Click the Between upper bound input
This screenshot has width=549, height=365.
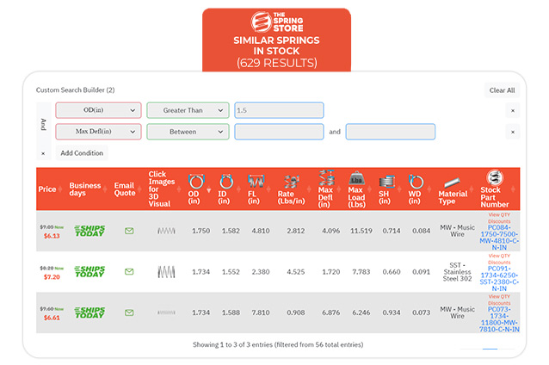point(391,132)
